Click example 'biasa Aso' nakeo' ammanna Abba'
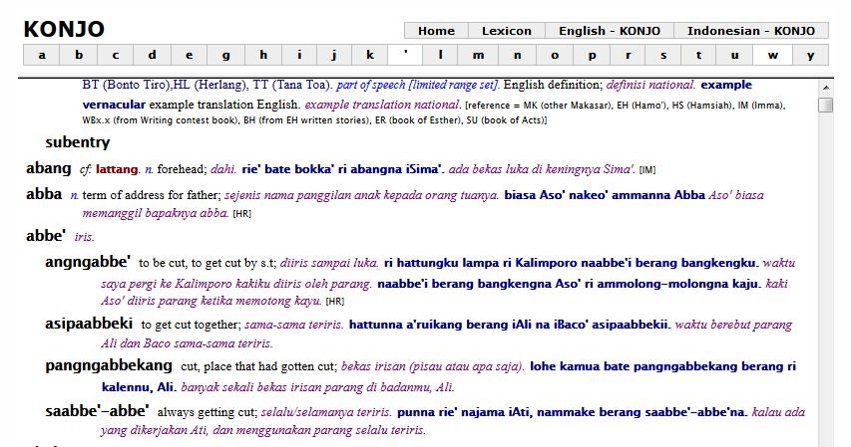The image size is (851, 447). (605, 195)
